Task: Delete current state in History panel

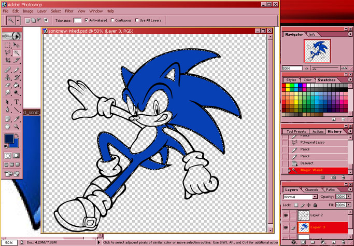Action: 344,177
